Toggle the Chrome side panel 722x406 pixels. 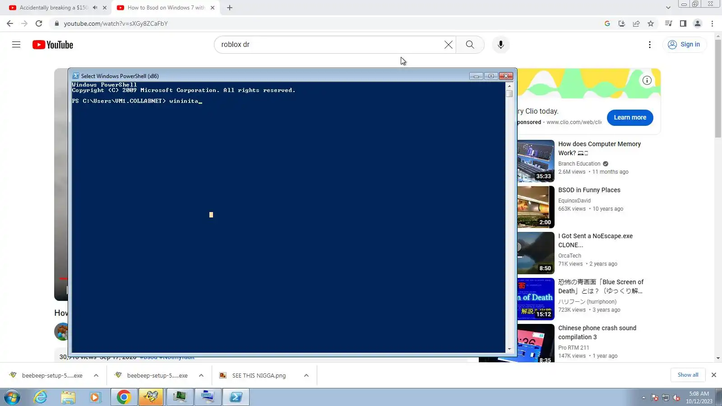tap(683, 23)
